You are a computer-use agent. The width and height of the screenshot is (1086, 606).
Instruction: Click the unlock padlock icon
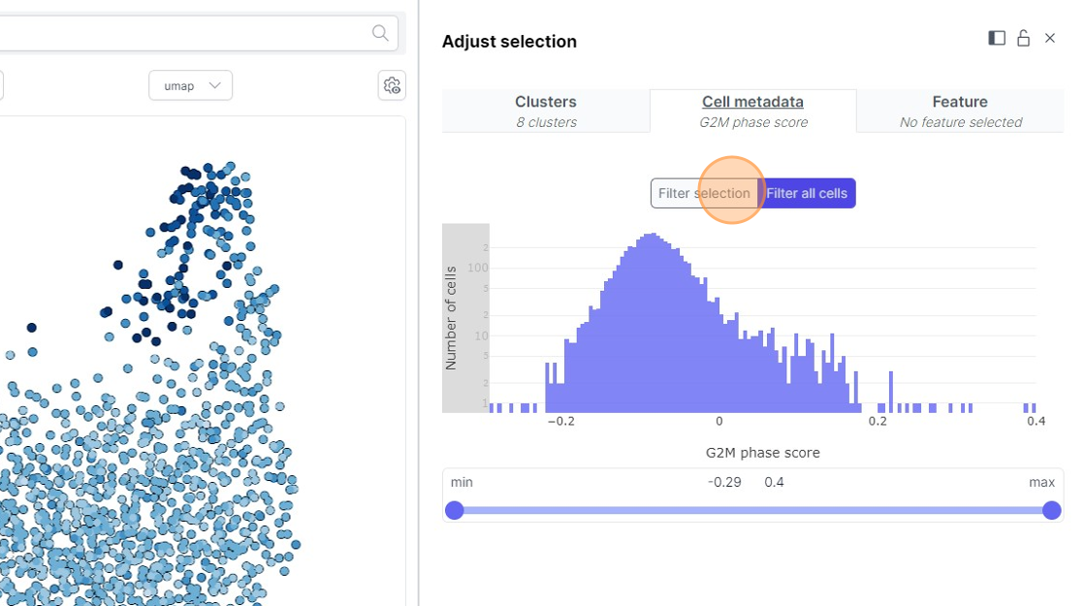pyautogui.click(x=1023, y=38)
